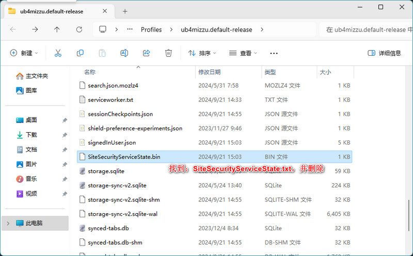
Task: Open 下载 in sidebar
Action: [x=26, y=135]
